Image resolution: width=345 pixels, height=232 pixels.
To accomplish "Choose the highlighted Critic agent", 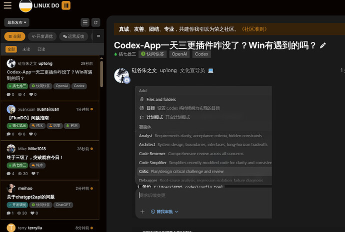I will coord(204,172).
